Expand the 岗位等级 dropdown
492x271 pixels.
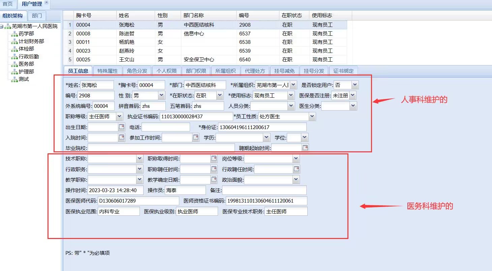pyautogui.click(x=296, y=159)
